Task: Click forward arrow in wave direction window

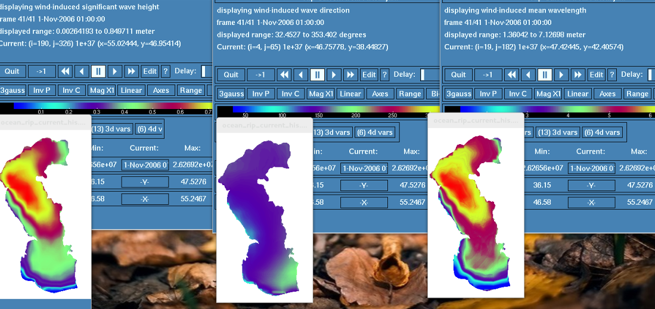Action: 334,74
